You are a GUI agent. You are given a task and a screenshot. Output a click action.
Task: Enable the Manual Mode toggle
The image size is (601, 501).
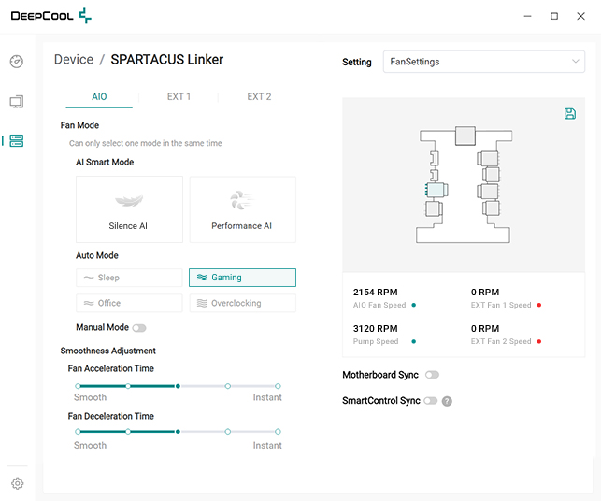click(139, 328)
